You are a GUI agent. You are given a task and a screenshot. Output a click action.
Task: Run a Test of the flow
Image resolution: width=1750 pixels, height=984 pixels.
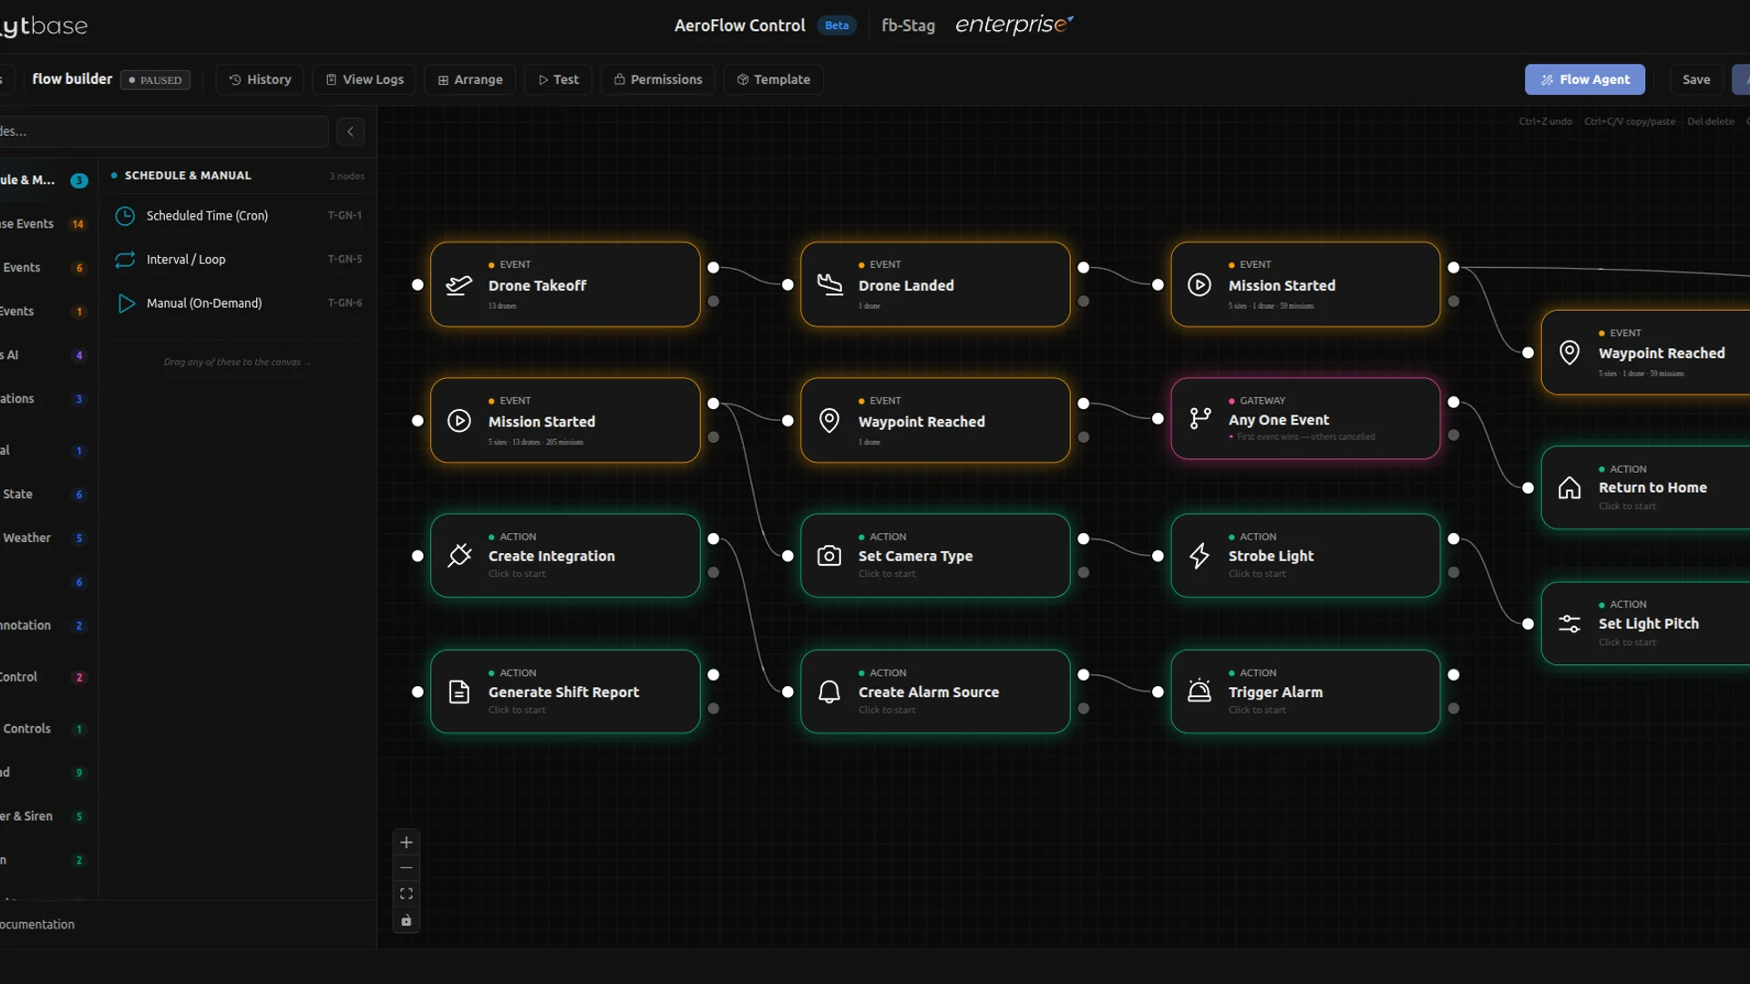tap(559, 80)
